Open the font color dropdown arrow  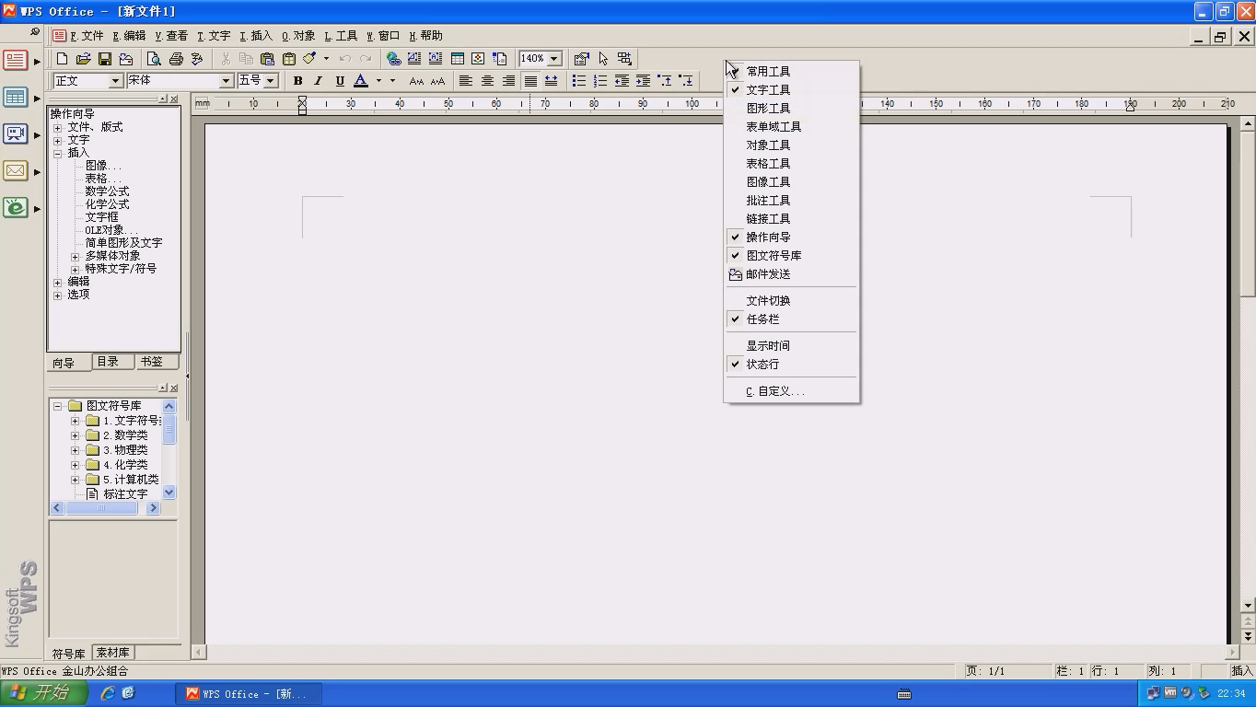[378, 81]
